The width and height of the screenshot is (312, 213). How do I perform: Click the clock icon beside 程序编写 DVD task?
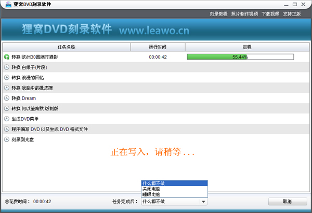(7, 129)
